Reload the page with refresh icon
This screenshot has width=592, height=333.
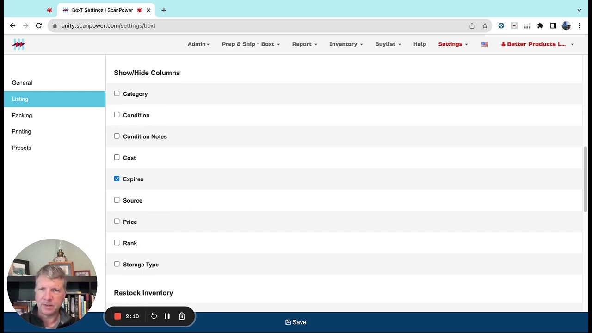(39, 26)
